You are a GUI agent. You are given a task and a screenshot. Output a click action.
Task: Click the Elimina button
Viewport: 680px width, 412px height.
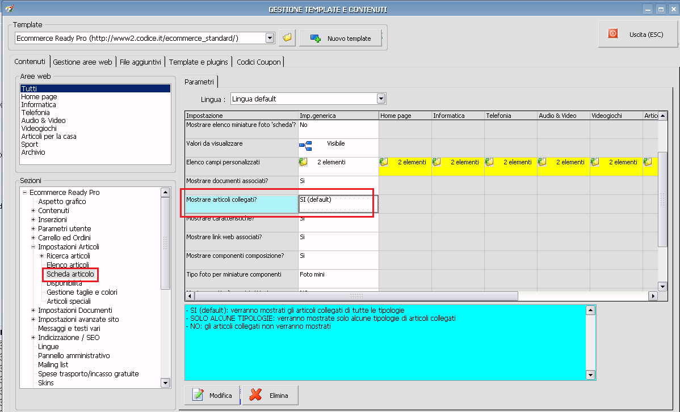pos(270,395)
